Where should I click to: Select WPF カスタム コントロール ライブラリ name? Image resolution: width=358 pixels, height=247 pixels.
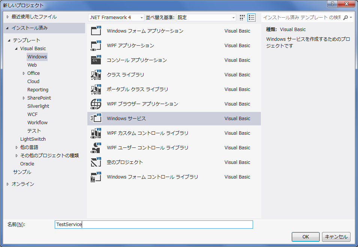[147, 133]
